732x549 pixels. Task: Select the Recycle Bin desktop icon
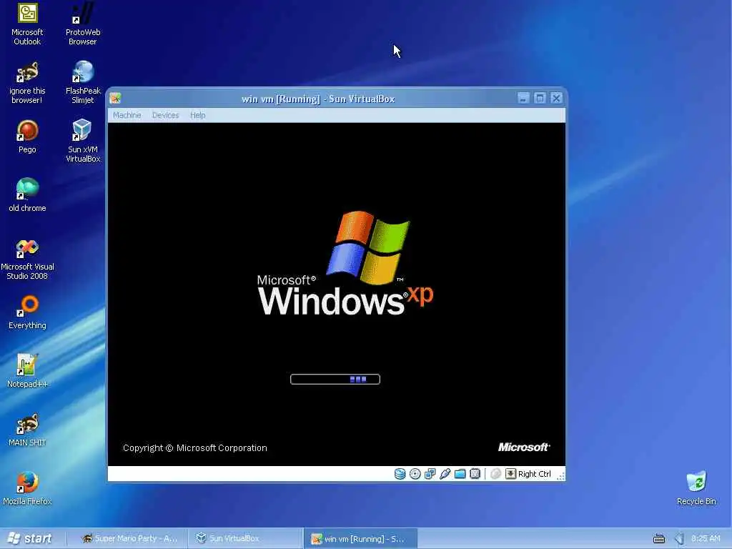click(696, 489)
